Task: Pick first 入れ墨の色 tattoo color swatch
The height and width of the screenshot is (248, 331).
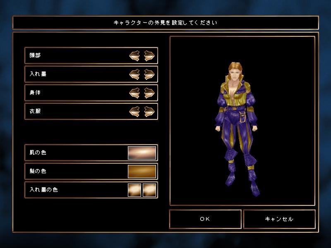Action: coord(134,190)
